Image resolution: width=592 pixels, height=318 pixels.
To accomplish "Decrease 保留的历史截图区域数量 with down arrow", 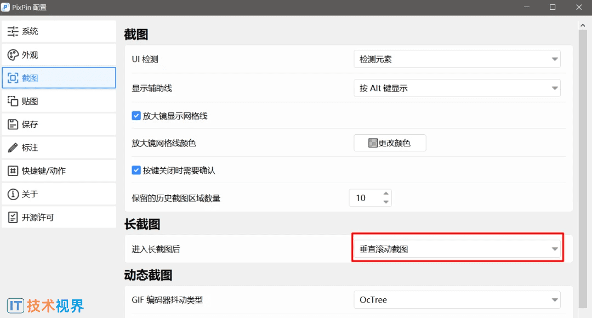I will tap(386, 202).
